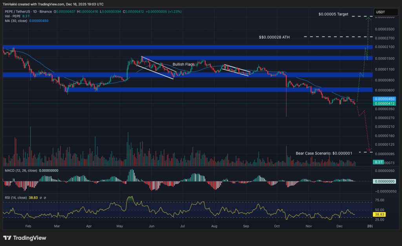
Task: Select the MACD (12, 26, close) indicator label
Action: tap(22, 170)
